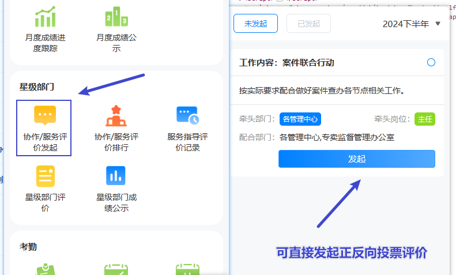Image resolution: width=456 pixels, height=275 pixels.
Task: Open 协作/服务评价排行 ranking icon
Action: coord(116,115)
